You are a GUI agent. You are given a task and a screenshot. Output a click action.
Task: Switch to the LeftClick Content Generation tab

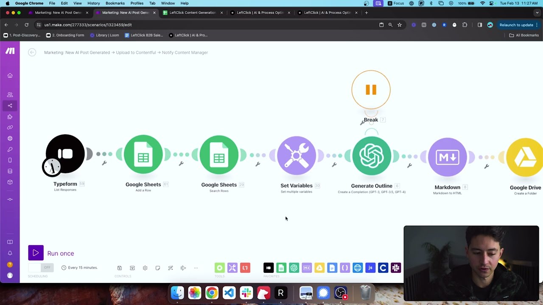[x=192, y=13]
